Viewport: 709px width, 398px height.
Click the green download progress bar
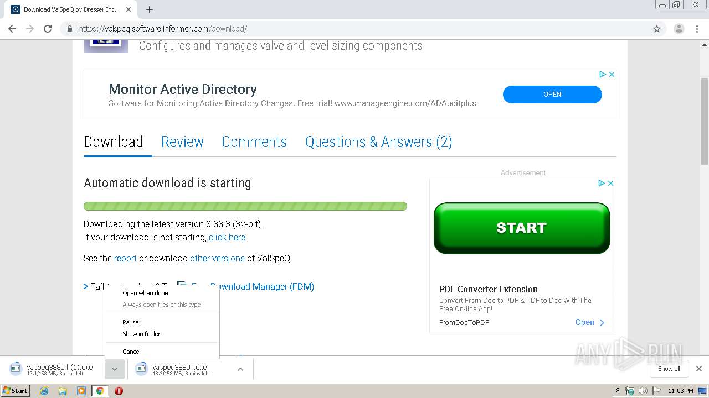(245, 206)
